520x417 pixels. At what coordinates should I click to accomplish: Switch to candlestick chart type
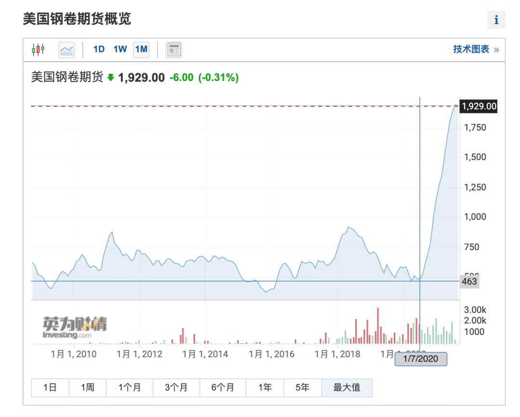(x=38, y=49)
